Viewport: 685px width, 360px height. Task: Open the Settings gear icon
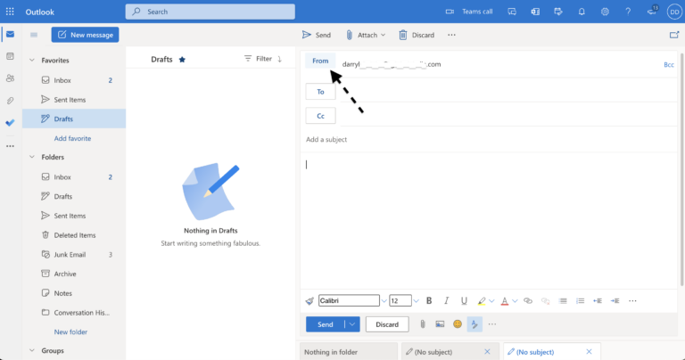pyautogui.click(x=605, y=12)
